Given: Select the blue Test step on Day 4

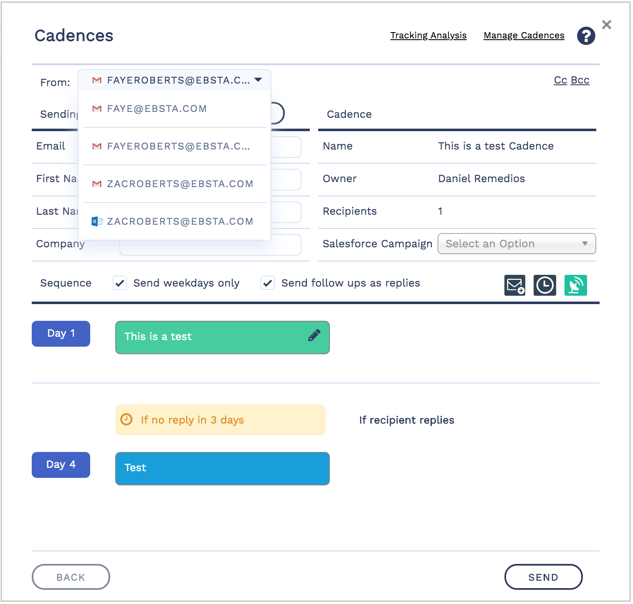Looking at the screenshot, I should point(222,468).
